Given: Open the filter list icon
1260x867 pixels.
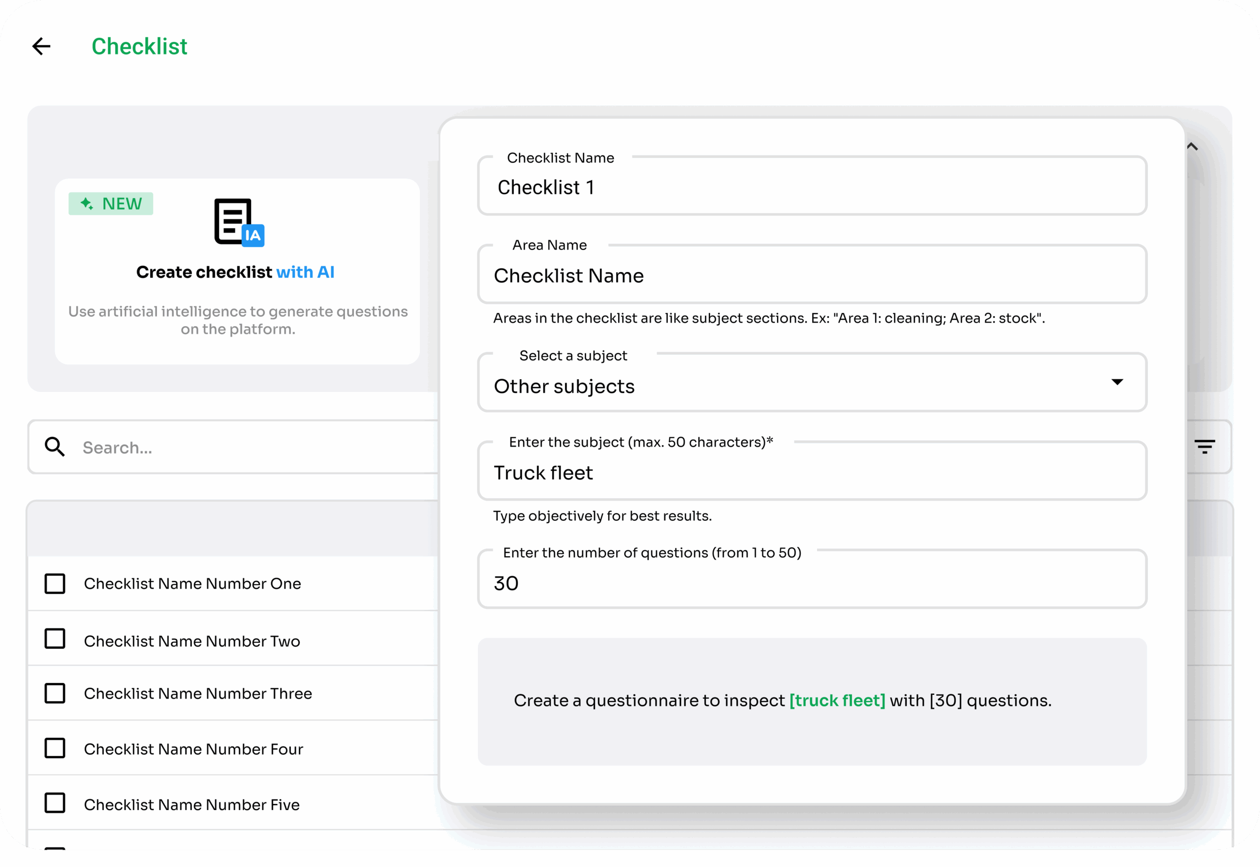Looking at the screenshot, I should (x=1204, y=447).
